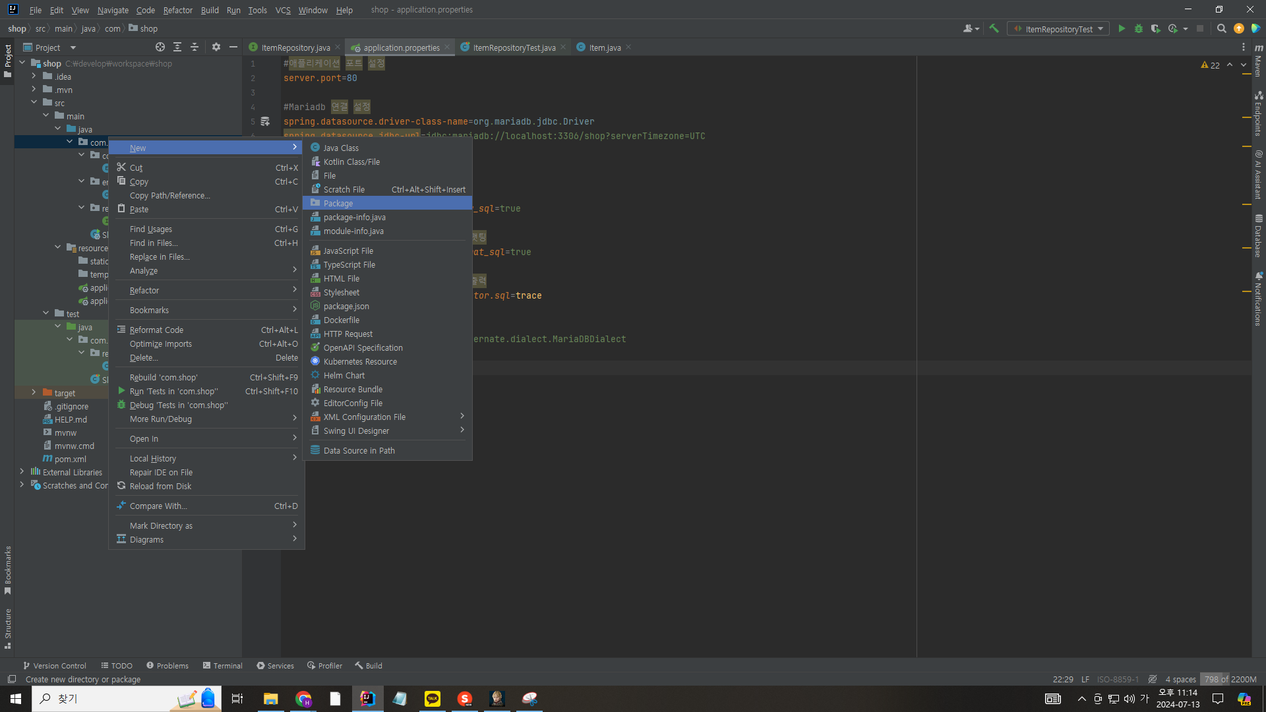Run ItemRepositoryTest with the green play icon

tap(1122, 28)
